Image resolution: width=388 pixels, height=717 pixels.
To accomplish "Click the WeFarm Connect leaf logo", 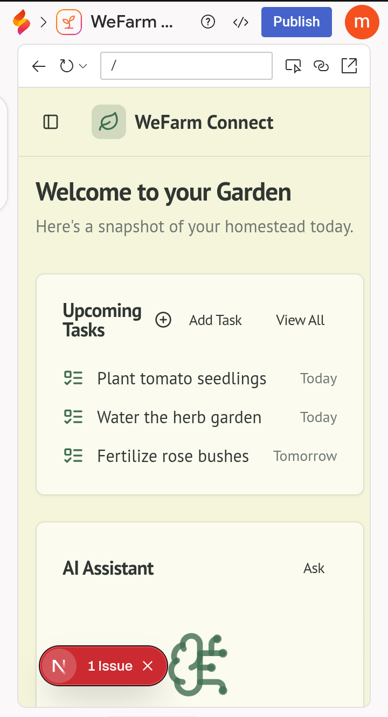I will [109, 122].
